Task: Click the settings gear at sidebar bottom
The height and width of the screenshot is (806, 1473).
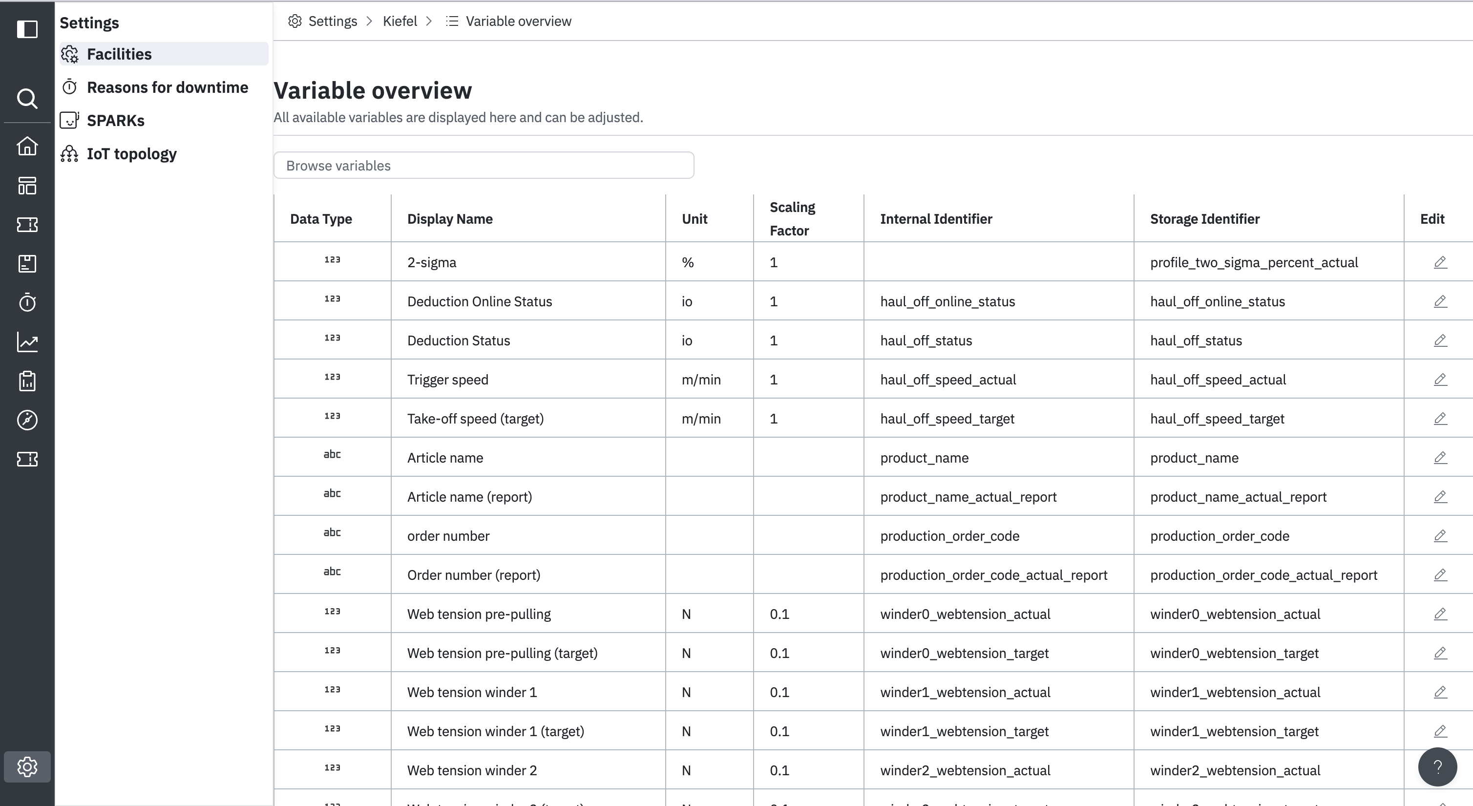Action: [x=27, y=766]
